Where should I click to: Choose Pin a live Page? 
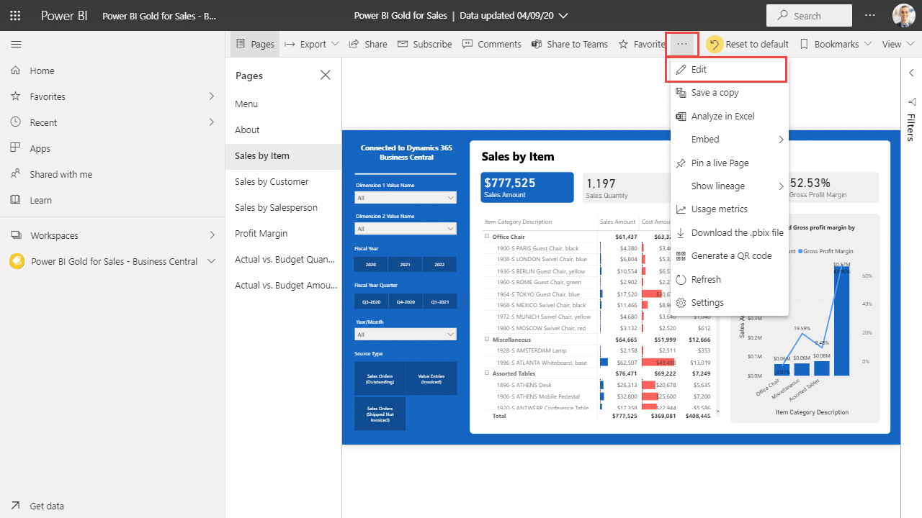pyautogui.click(x=730, y=163)
